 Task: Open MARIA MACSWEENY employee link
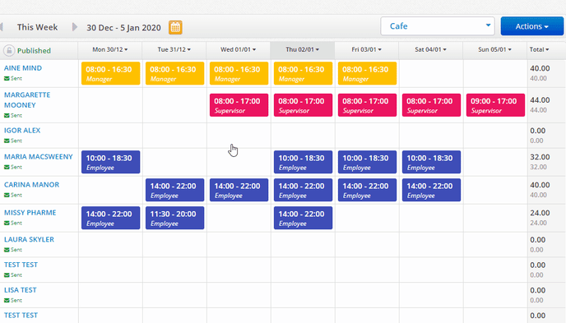point(39,156)
